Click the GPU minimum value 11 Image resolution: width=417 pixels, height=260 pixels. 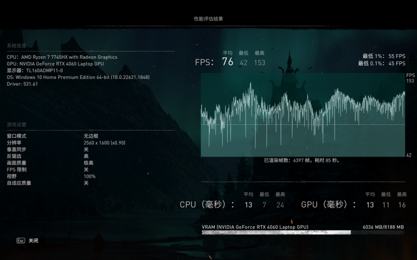[x=386, y=205]
